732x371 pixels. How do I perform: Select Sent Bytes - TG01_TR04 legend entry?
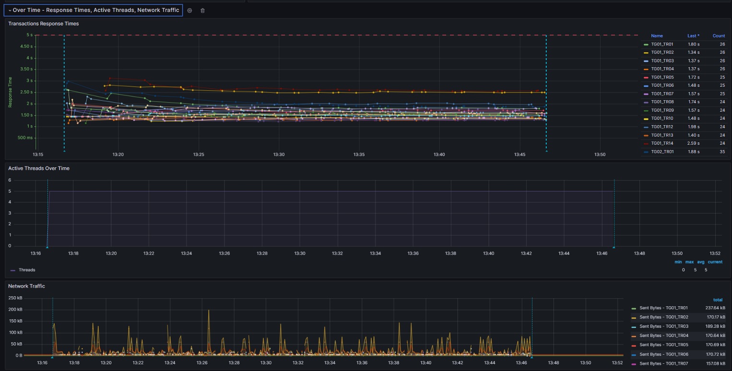(x=663, y=336)
